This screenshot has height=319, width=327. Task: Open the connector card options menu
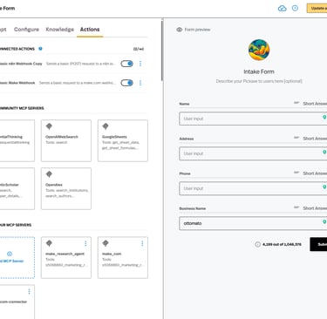click(29, 291)
